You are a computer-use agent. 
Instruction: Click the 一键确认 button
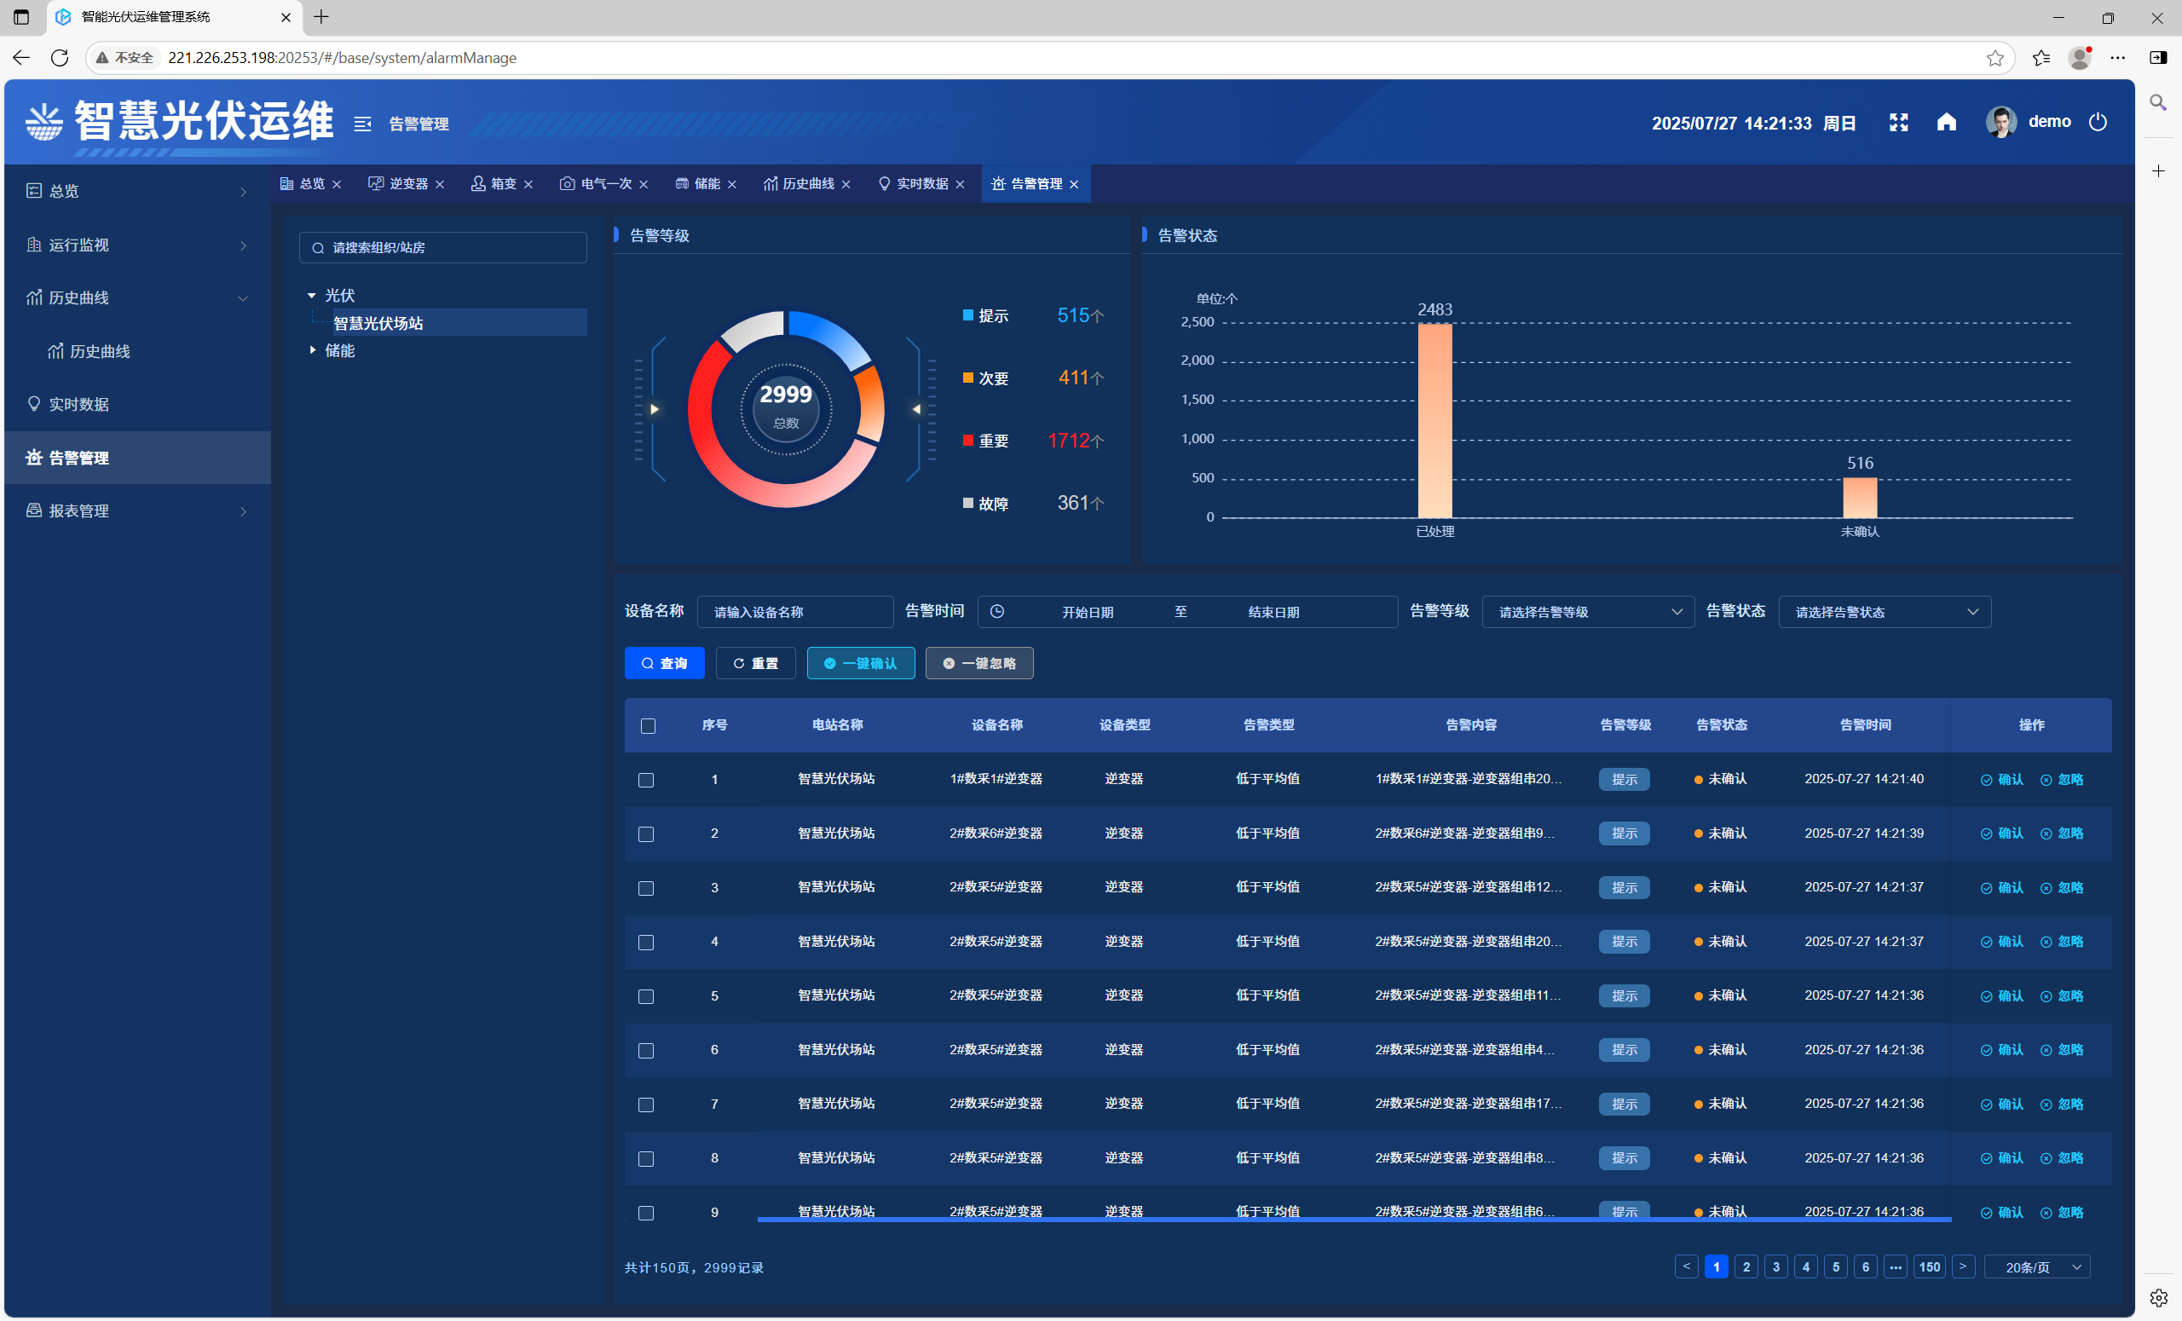pyautogui.click(x=860, y=663)
